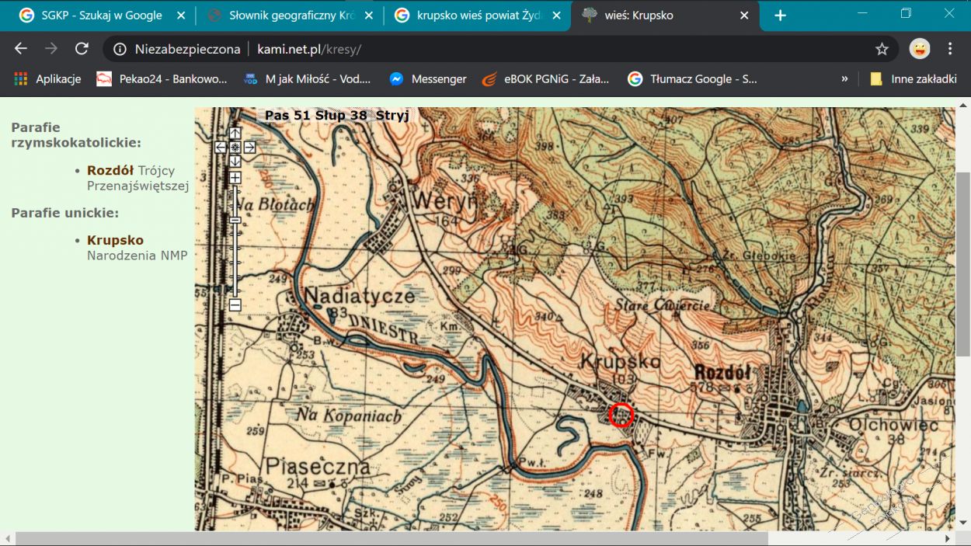971x546 pixels.
Task: Open the eBOK PGNiG bookmark
Action: (x=547, y=79)
